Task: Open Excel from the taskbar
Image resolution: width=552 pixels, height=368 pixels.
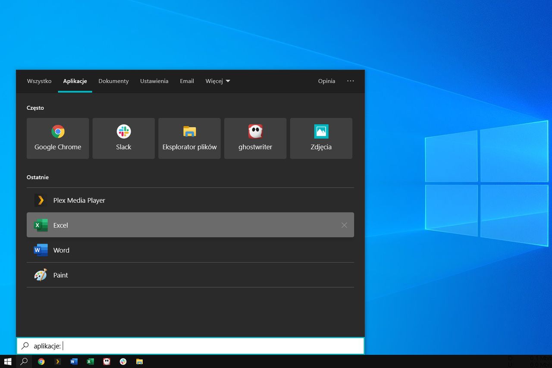Action: pos(90,362)
